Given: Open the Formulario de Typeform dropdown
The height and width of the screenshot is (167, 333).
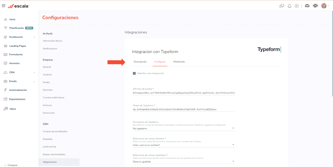Looking at the screenshot, I should click(x=184, y=128).
